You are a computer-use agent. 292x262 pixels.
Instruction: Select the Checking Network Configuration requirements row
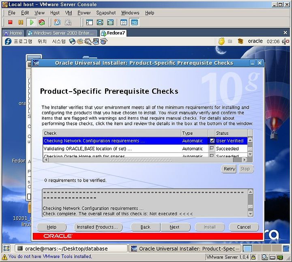145,141
